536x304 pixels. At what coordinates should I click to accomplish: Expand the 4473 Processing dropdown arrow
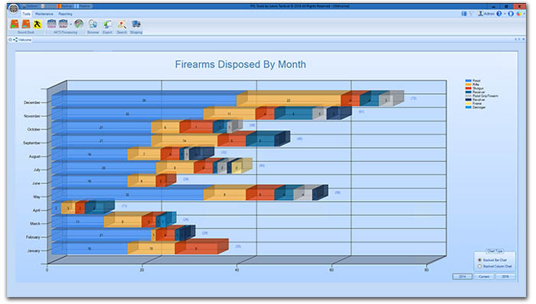click(70, 24)
